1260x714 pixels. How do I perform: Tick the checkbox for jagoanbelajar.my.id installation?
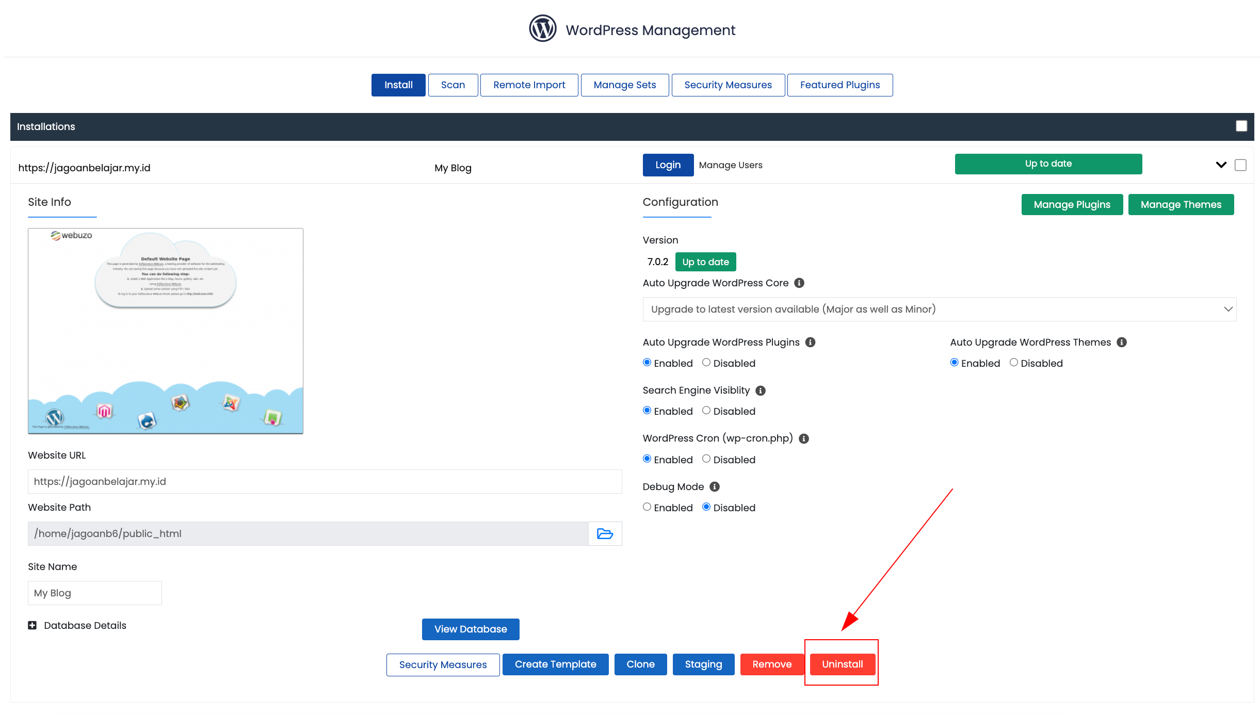click(x=1240, y=165)
